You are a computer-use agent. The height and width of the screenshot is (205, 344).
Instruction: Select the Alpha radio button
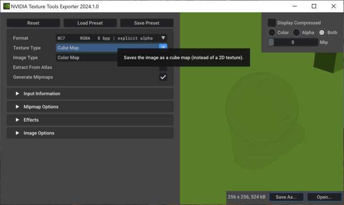(296, 33)
